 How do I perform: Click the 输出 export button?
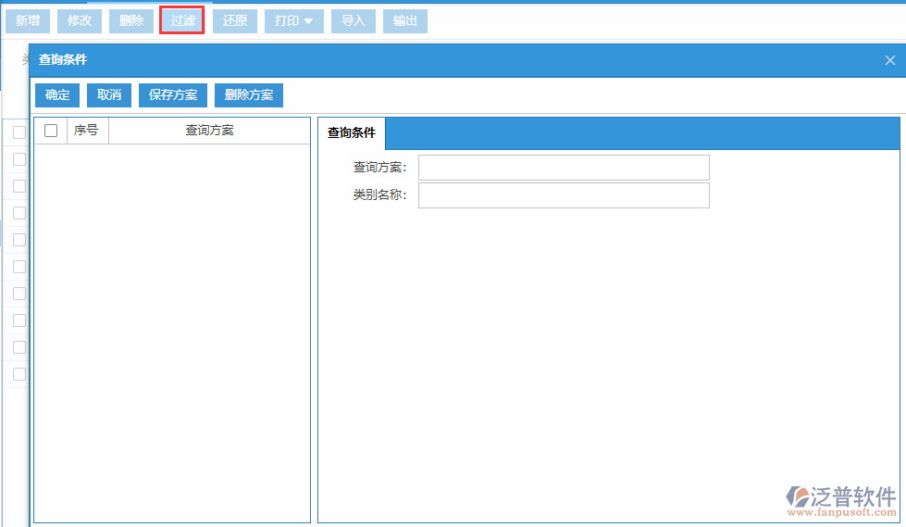coord(404,20)
